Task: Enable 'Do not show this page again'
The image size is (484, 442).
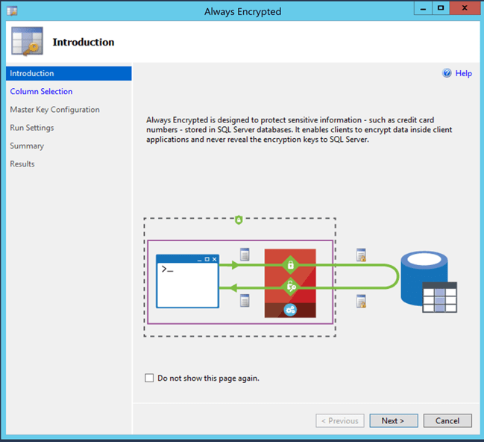Action: pos(150,379)
